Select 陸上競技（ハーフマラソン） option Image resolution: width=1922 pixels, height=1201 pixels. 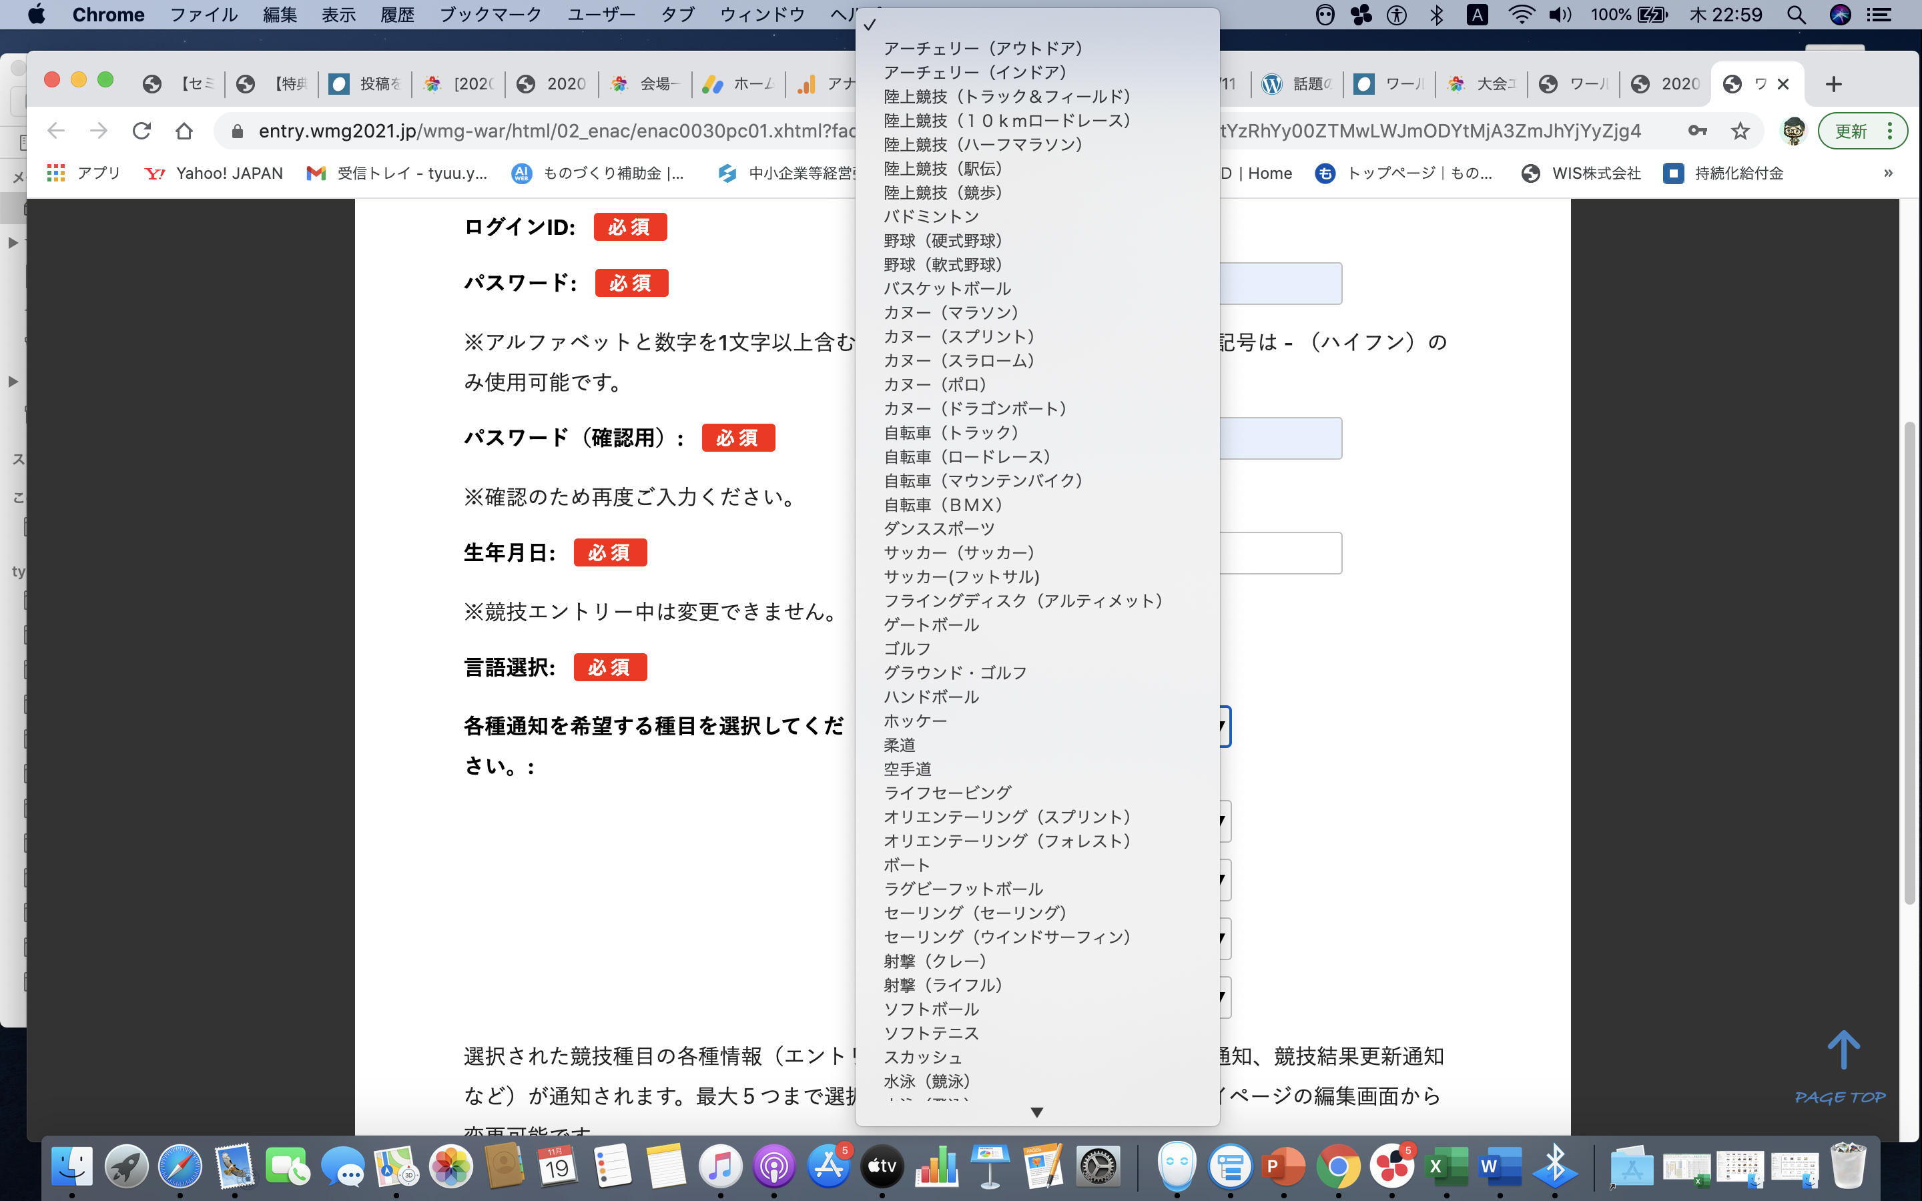pyautogui.click(x=1037, y=145)
